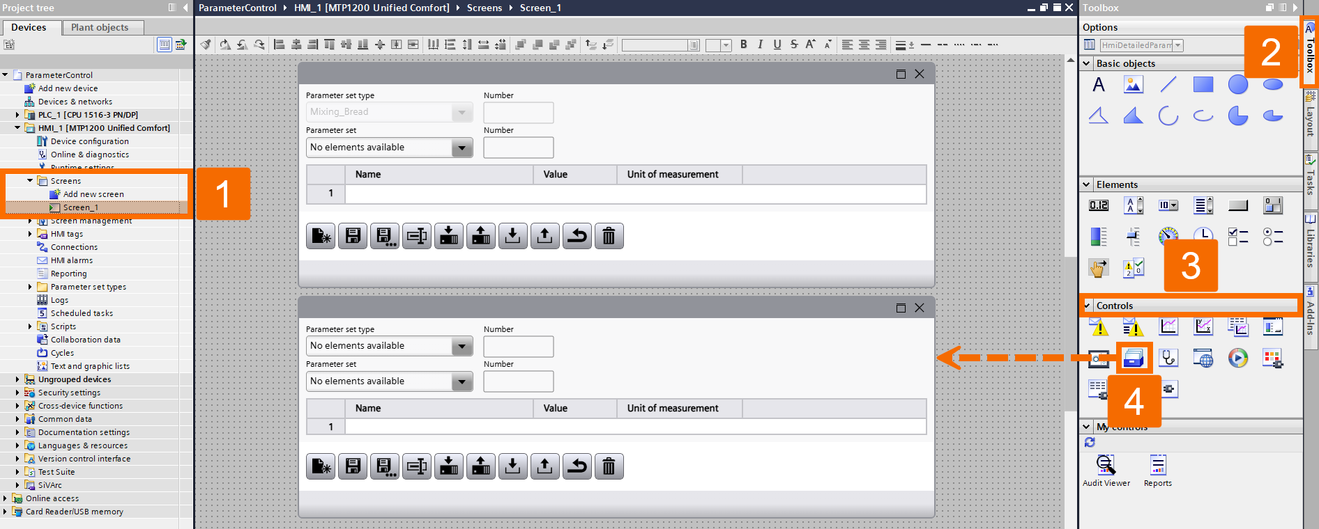
Task: Expand the Security settings node
Action: click(17, 393)
